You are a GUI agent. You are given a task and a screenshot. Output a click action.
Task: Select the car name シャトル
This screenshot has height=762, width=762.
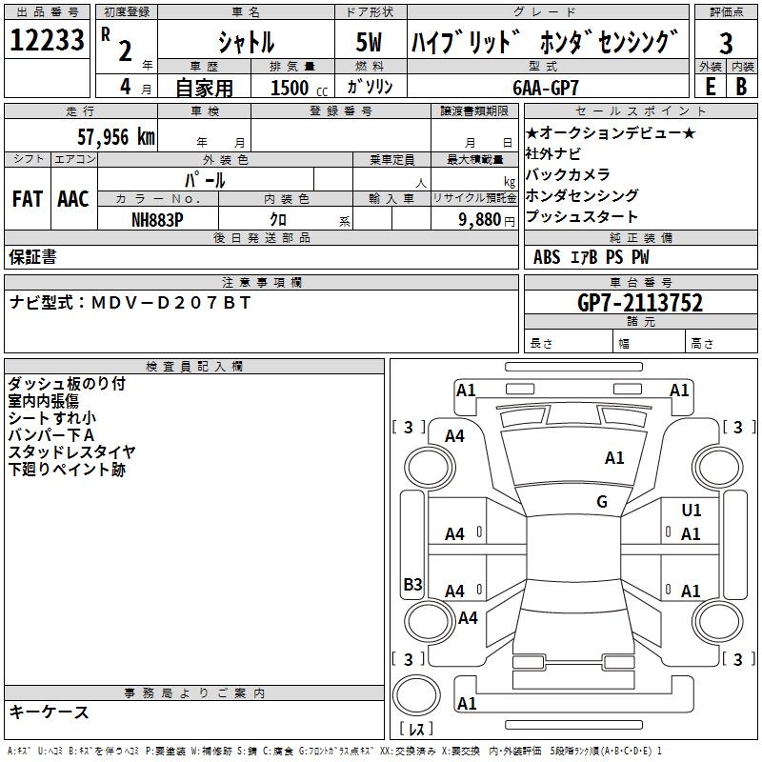pos(246,42)
